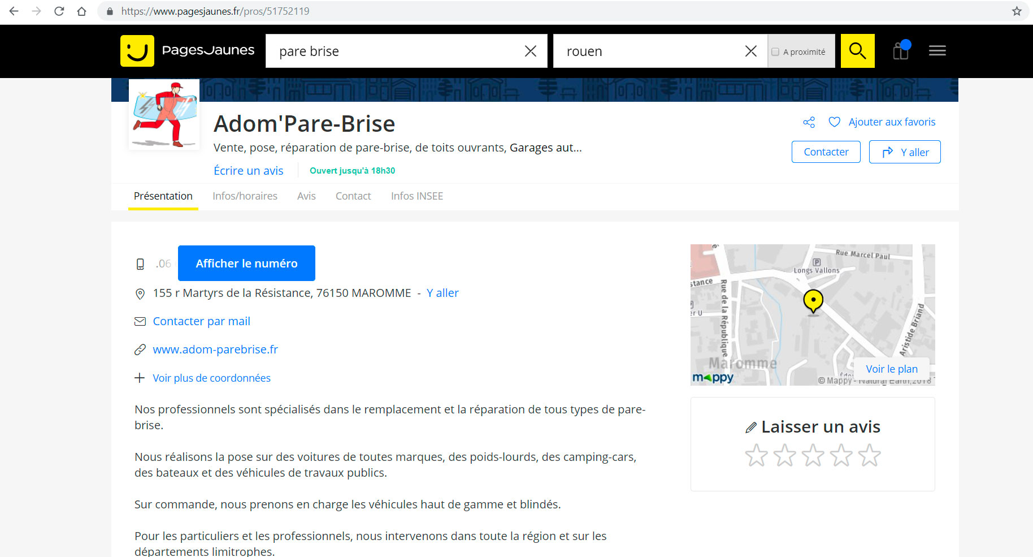Click the truncated 'Garages aut...' category text
This screenshot has height=557, width=1033.
click(545, 148)
